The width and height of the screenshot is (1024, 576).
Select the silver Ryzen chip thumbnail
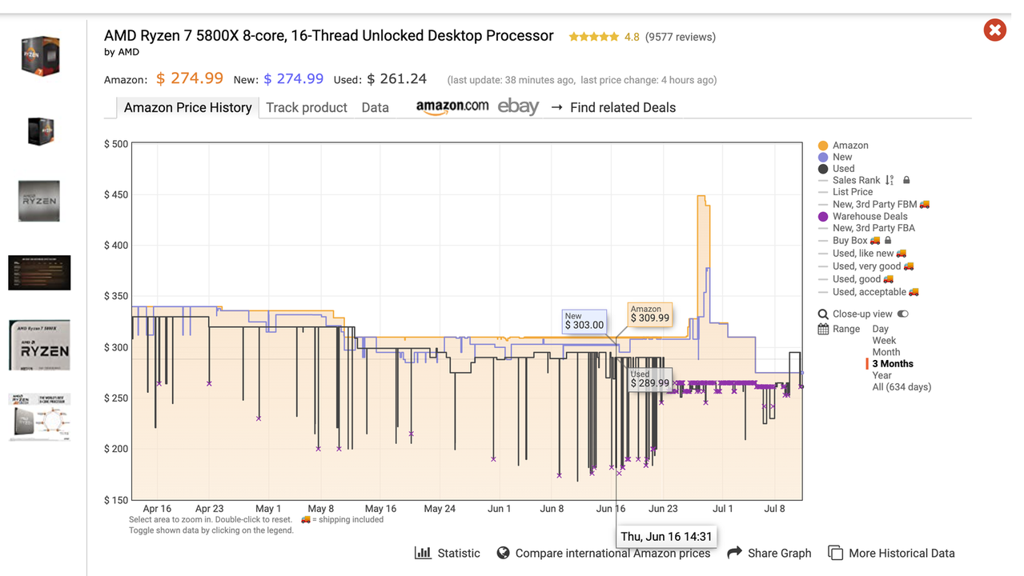pos(39,201)
